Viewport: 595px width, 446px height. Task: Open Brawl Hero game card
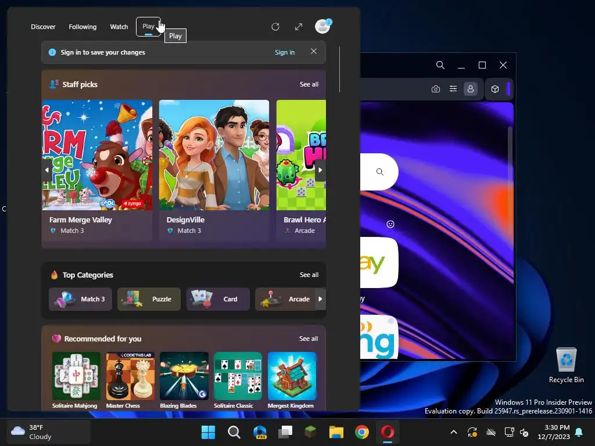click(x=301, y=170)
